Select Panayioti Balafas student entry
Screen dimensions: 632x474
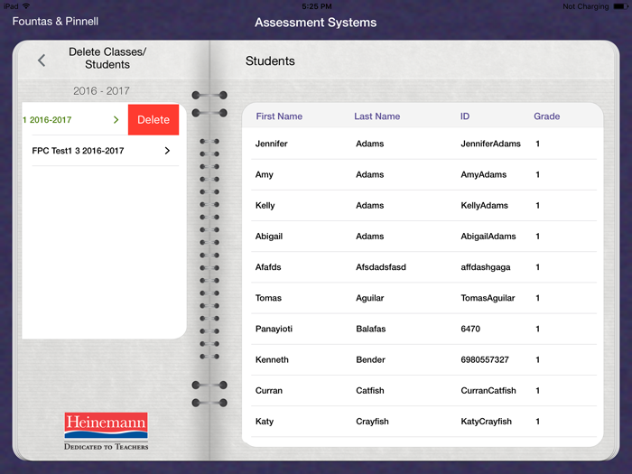tap(421, 329)
